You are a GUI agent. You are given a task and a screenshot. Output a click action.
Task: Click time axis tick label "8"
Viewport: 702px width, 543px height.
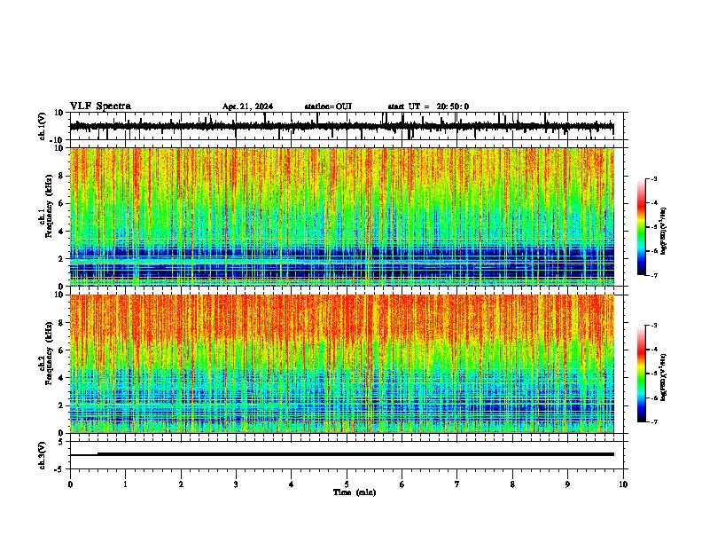[512, 484]
